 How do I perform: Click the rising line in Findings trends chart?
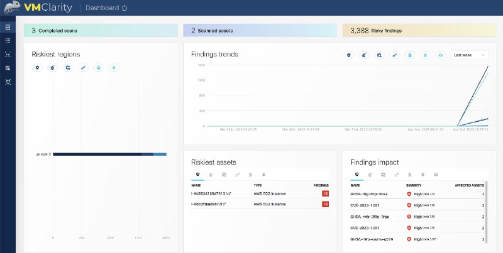click(x=473, y=96)
